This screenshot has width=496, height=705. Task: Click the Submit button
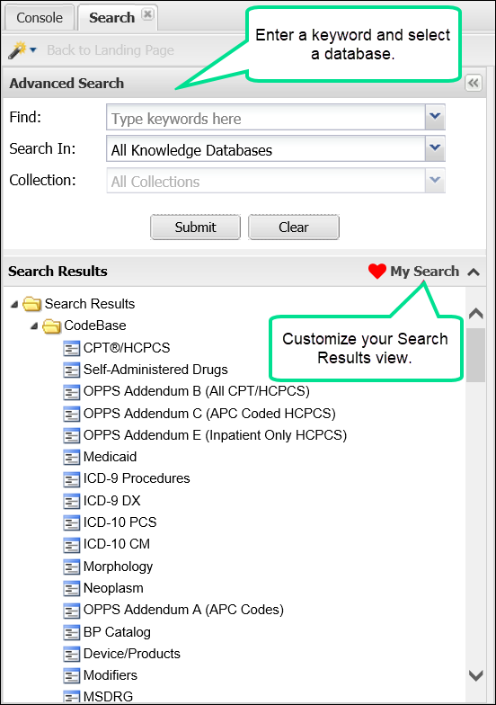[196, 227]
